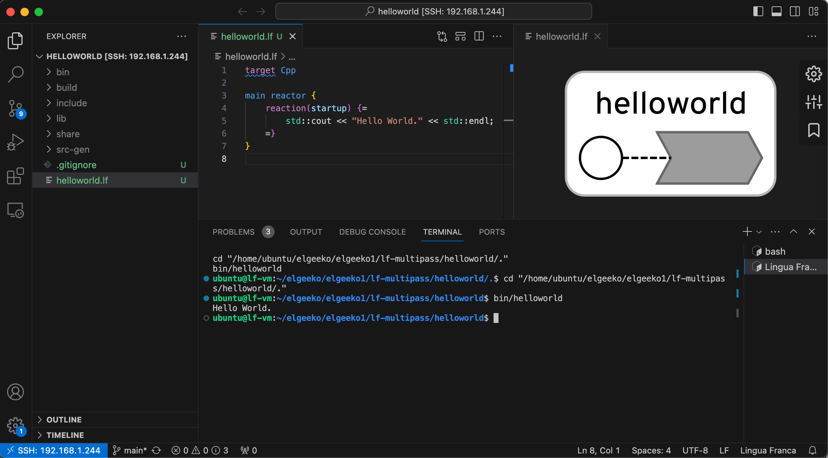Switch to the OUTPUT tab

pos(306,232)
